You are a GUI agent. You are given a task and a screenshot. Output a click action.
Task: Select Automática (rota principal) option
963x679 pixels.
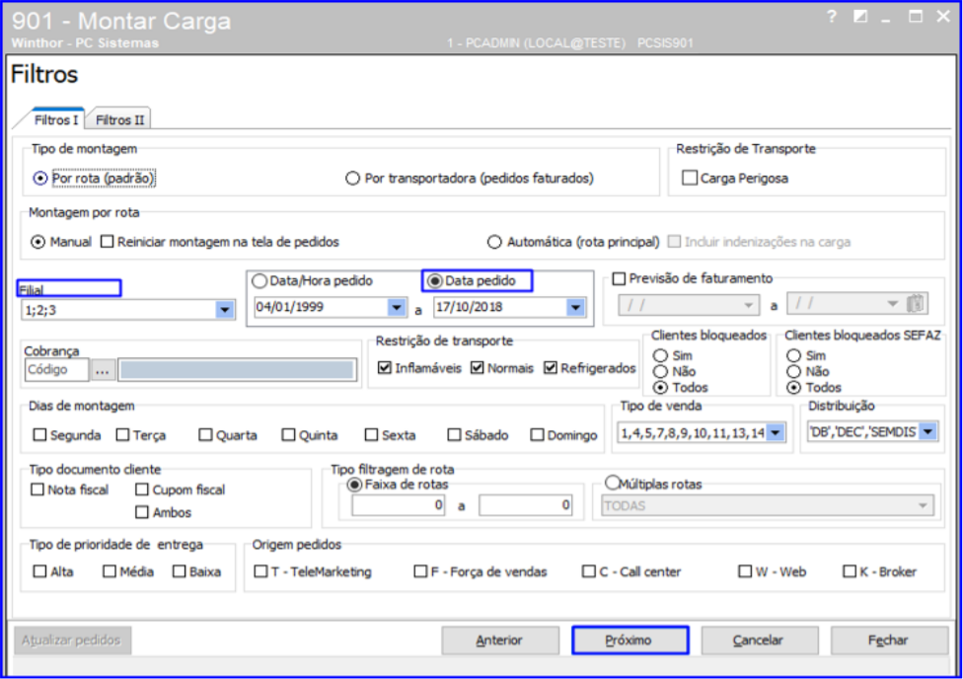click(x=494, y=242)
